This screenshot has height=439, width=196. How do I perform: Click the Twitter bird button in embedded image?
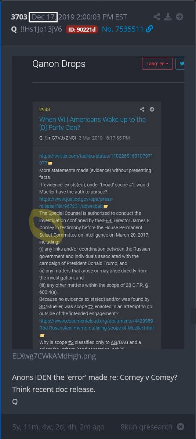tap(180, 64)
